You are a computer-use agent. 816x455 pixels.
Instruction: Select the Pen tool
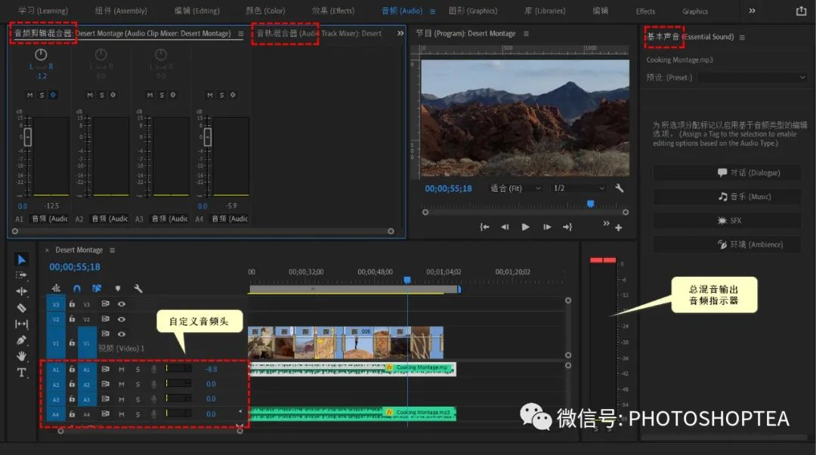pos(21,340)
